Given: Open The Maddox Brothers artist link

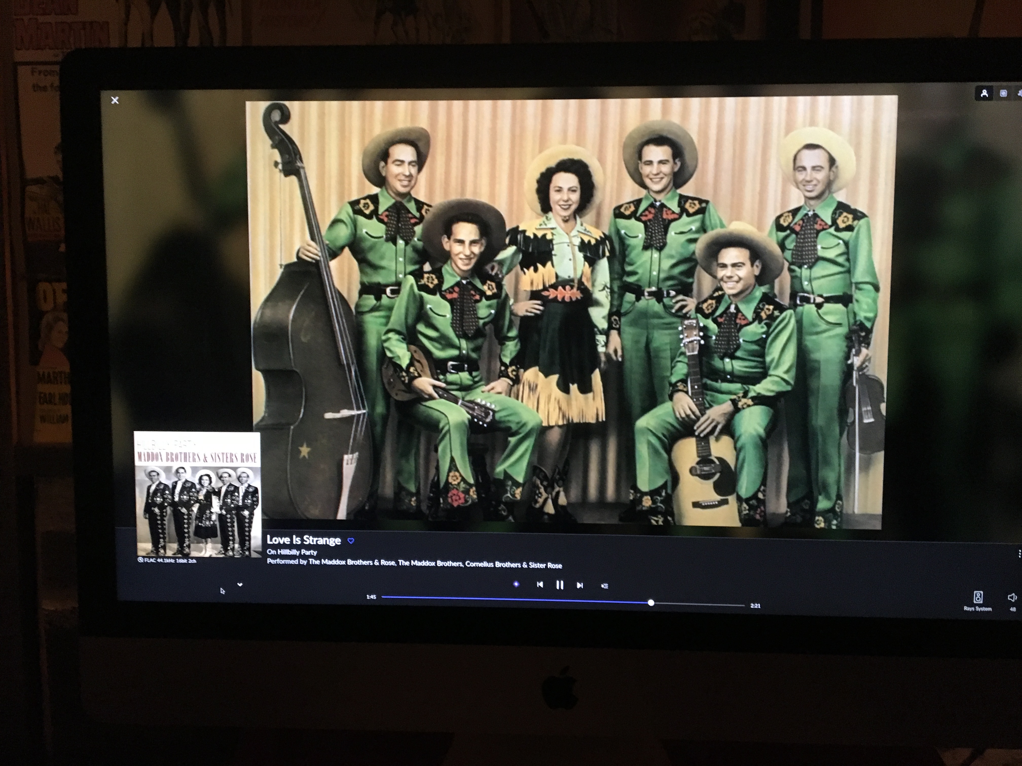Looking at the screenshot, I should (430, 564).
